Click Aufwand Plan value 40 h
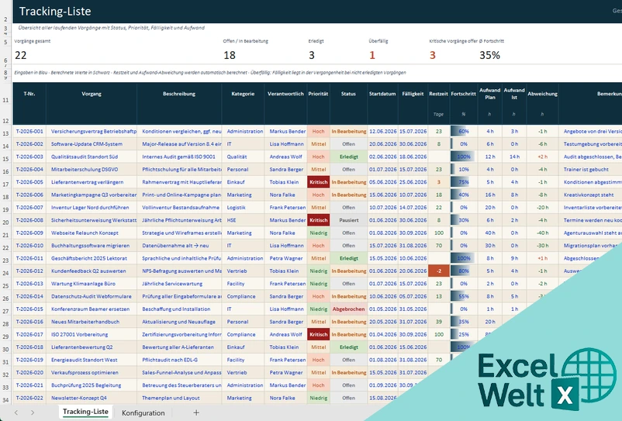Screen dimensions: 622x421 (490, 233)
